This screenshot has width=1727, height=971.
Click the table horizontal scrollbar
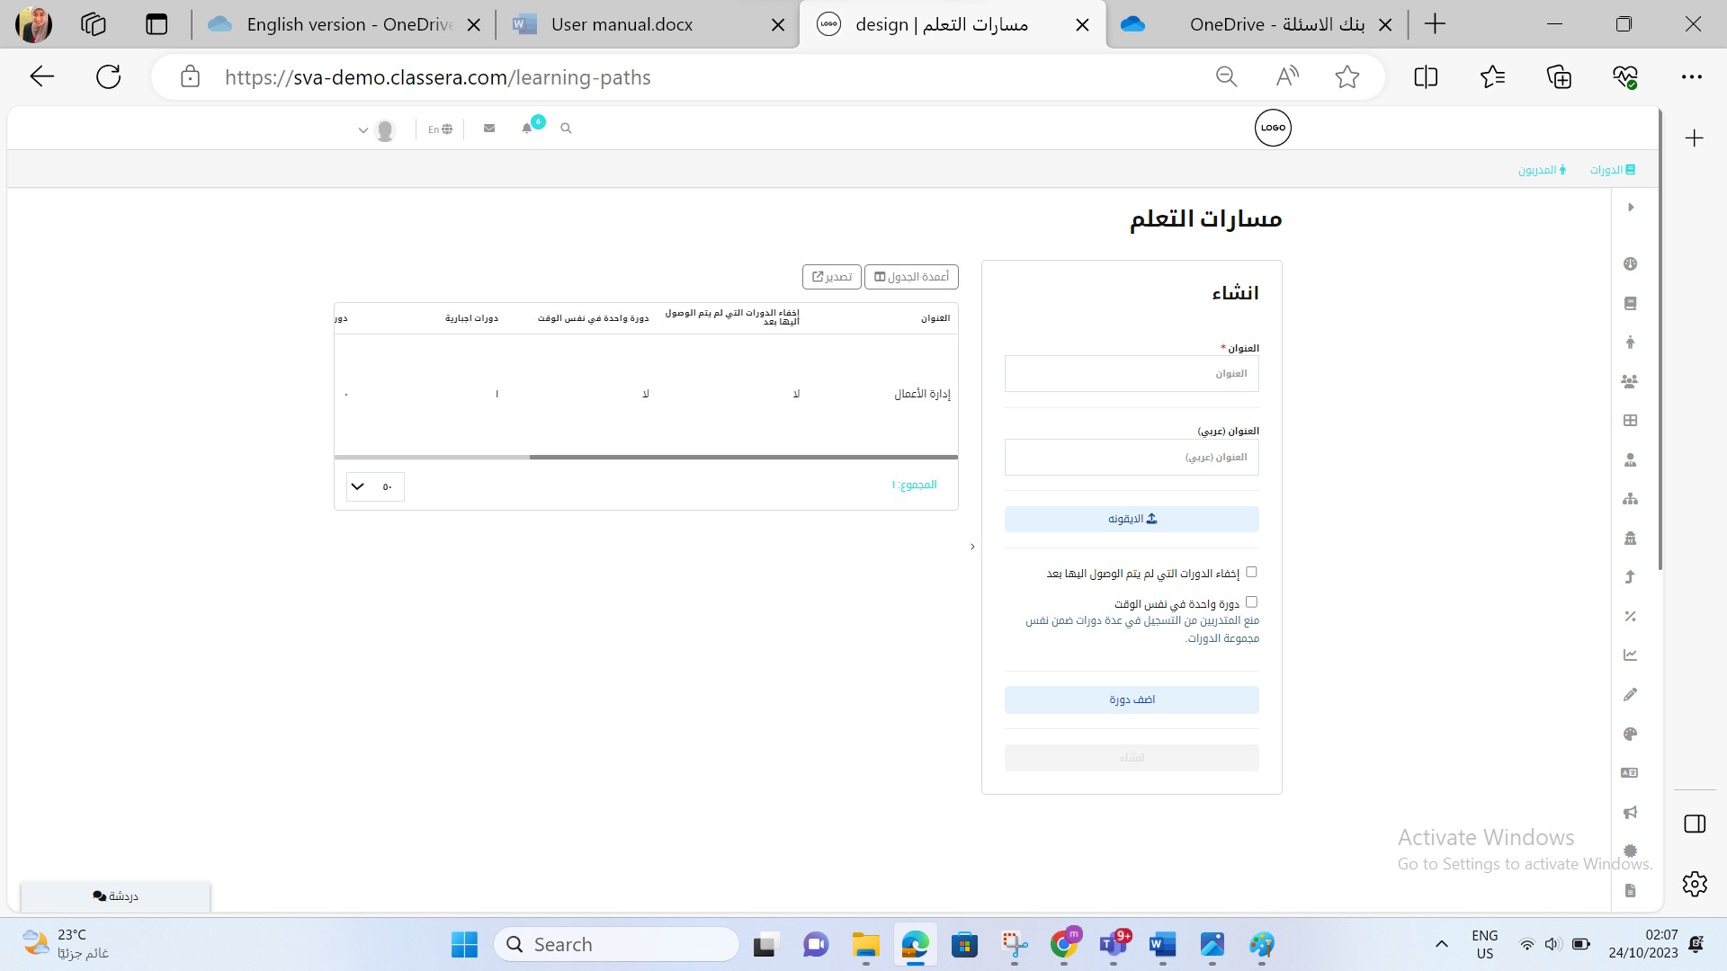[743, 458]
